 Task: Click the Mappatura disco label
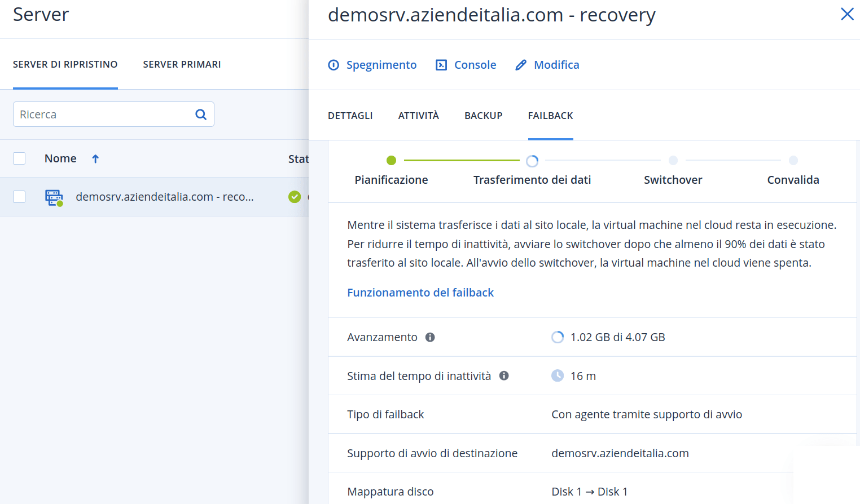click(x=390, y=492)
